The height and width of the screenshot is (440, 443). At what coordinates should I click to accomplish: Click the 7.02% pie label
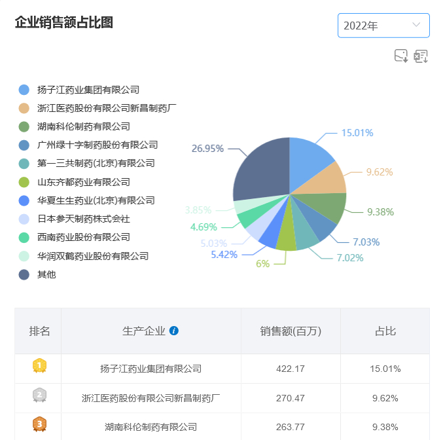click(350, 258)
